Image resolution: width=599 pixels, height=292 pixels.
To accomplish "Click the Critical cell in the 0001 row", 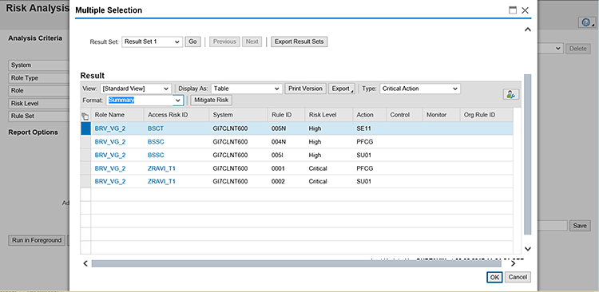I will click(328, 168).
